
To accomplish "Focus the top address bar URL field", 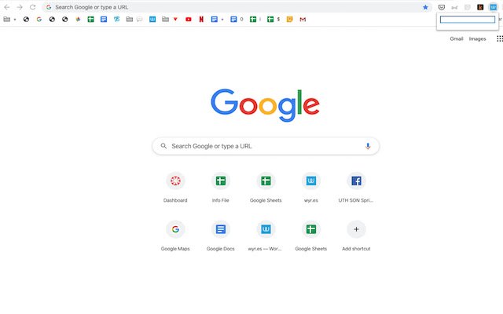I will (237, 7).
